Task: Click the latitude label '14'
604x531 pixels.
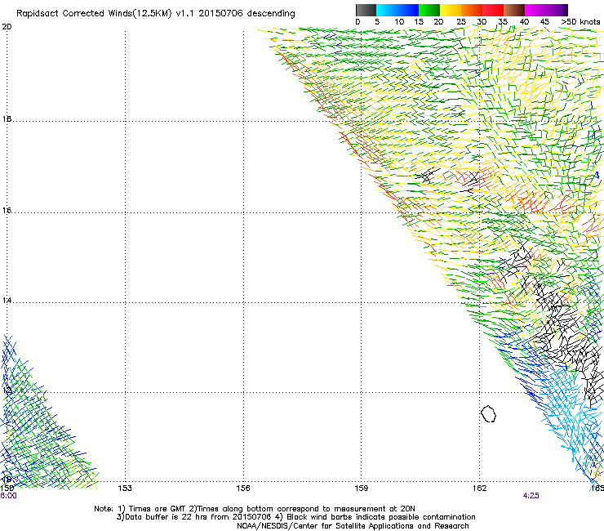Action: 7,301
